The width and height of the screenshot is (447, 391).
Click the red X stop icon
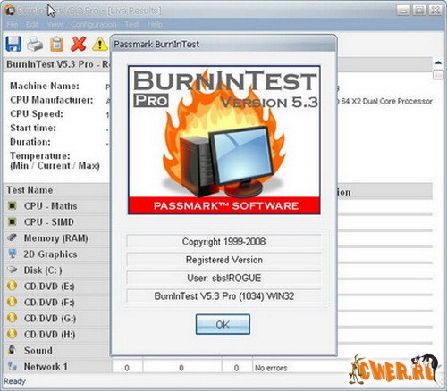79,44
